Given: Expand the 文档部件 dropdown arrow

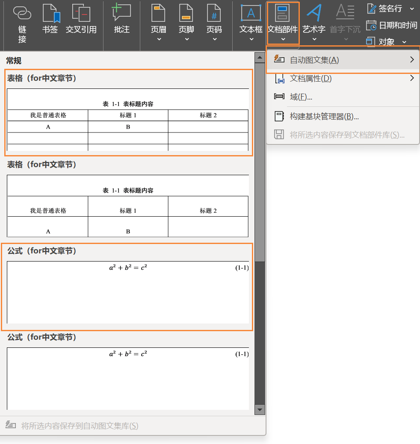Looking at the screenshot, I should (x=283, y=39).
